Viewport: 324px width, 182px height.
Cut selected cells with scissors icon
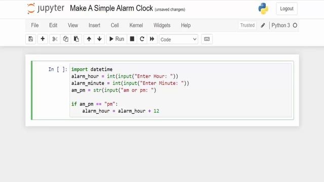pos(55,39)
